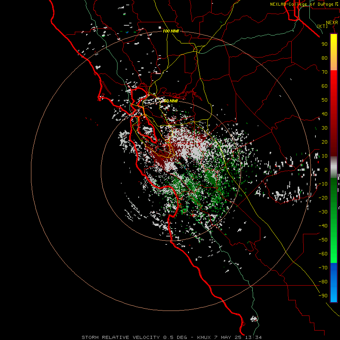
Task: Click the NEXLAB-College of DuPage header text
Action: coord(304,4)
